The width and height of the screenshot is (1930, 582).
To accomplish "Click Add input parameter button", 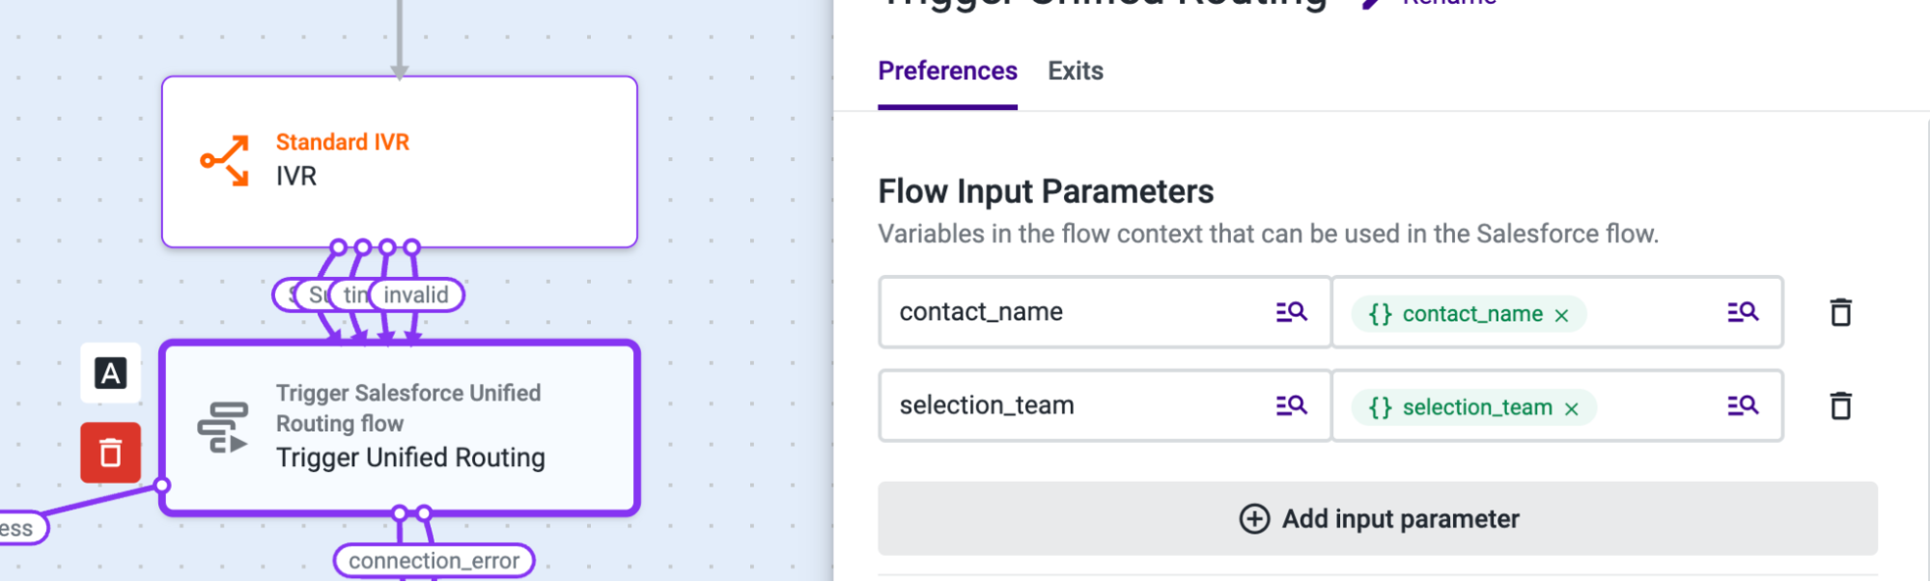I will pos(1377,519).
